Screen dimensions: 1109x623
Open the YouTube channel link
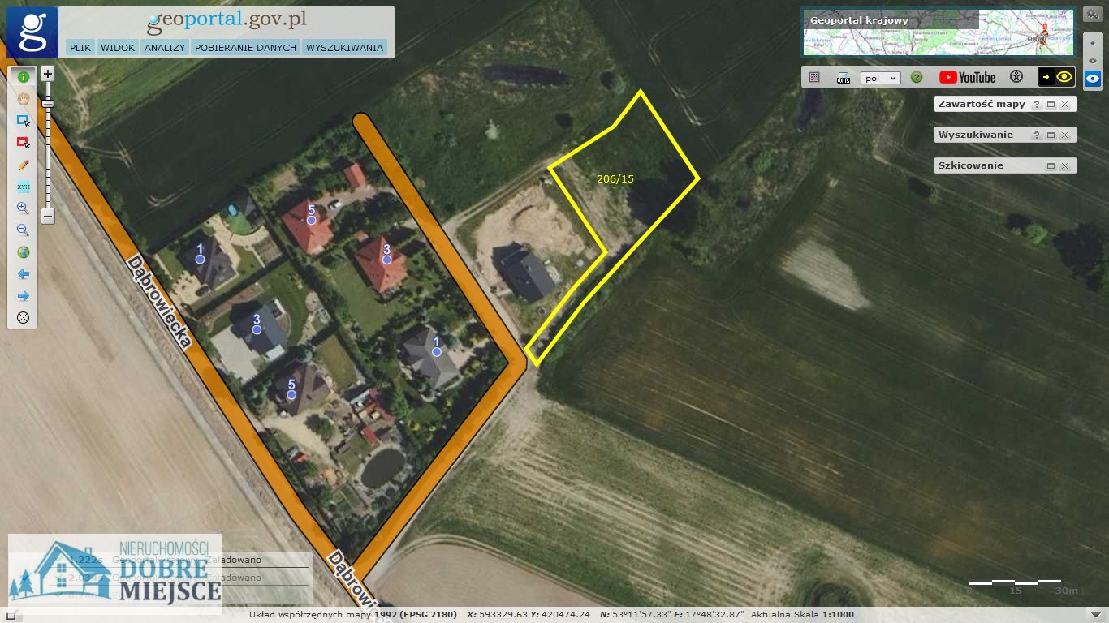tap(967, 78)
